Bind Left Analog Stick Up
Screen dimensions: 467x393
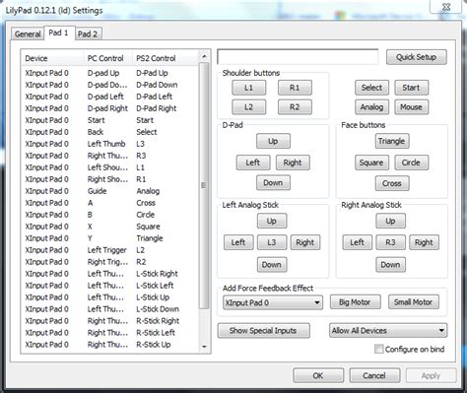(x=272, y=221)
